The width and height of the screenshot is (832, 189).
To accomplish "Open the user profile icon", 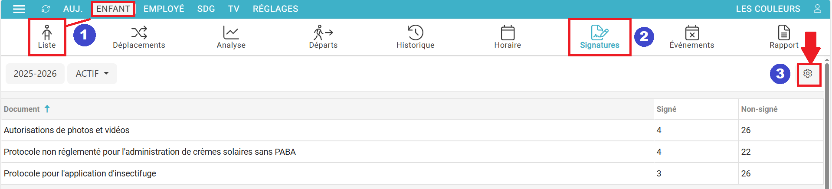I will point(817,9).
